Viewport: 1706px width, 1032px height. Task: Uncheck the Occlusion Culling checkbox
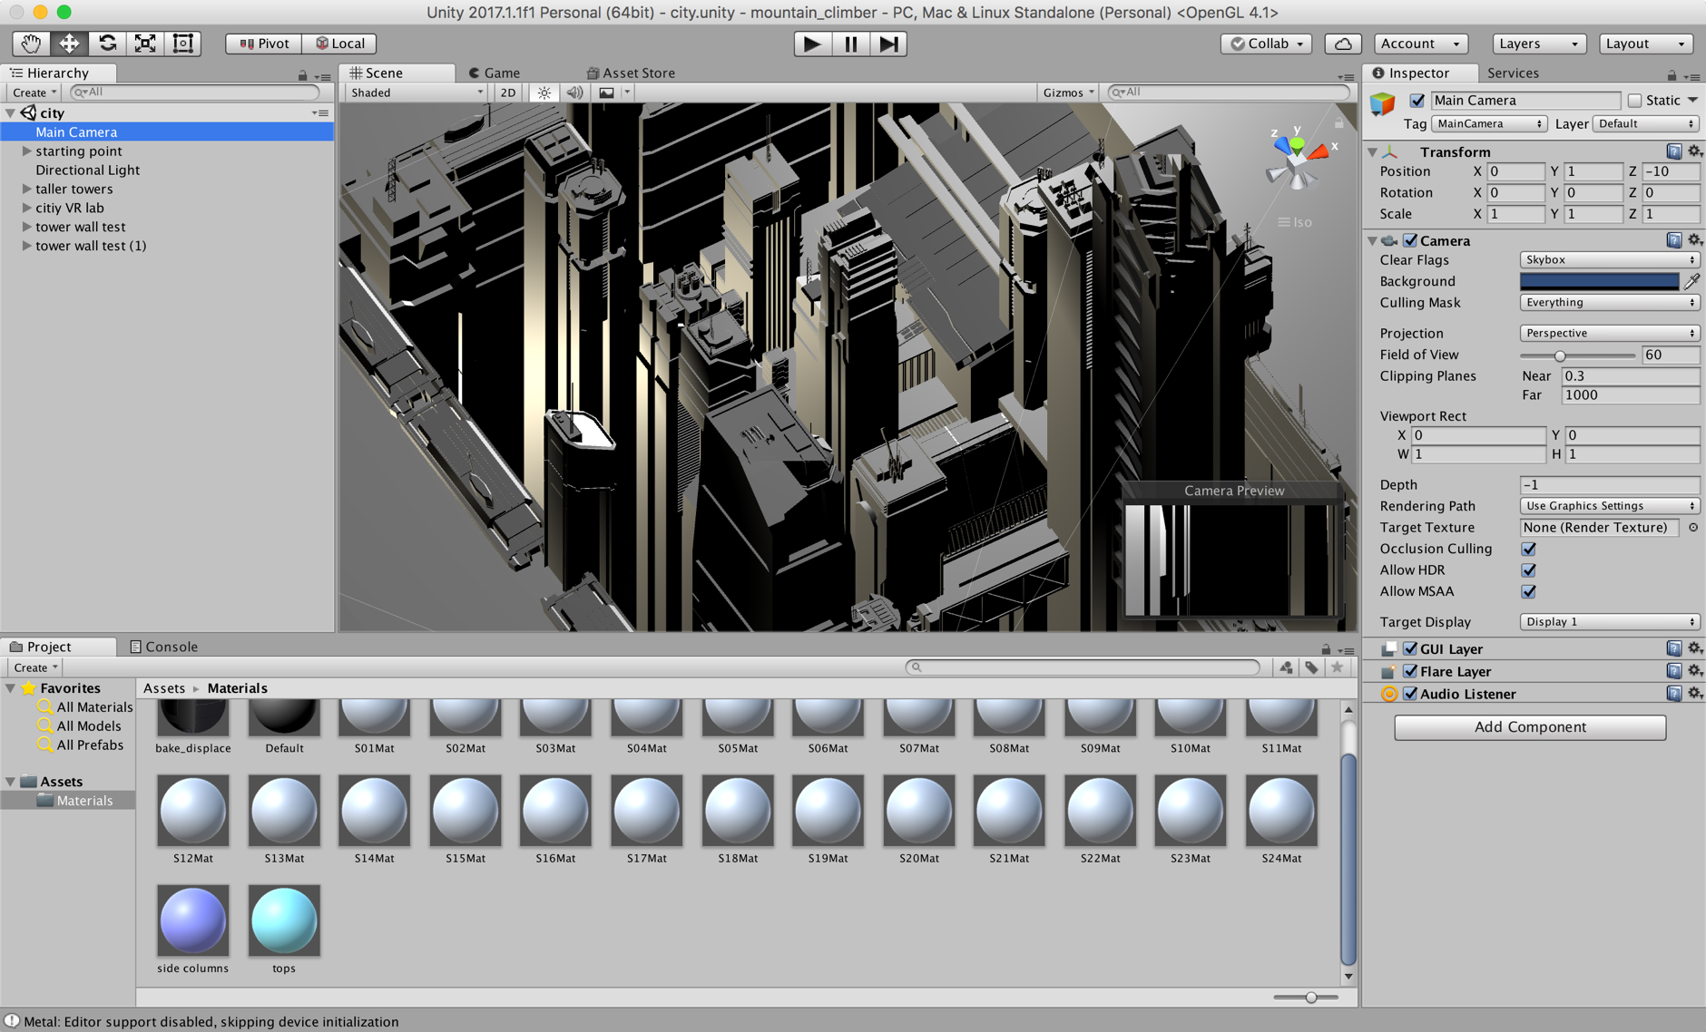pos(1529,549)
